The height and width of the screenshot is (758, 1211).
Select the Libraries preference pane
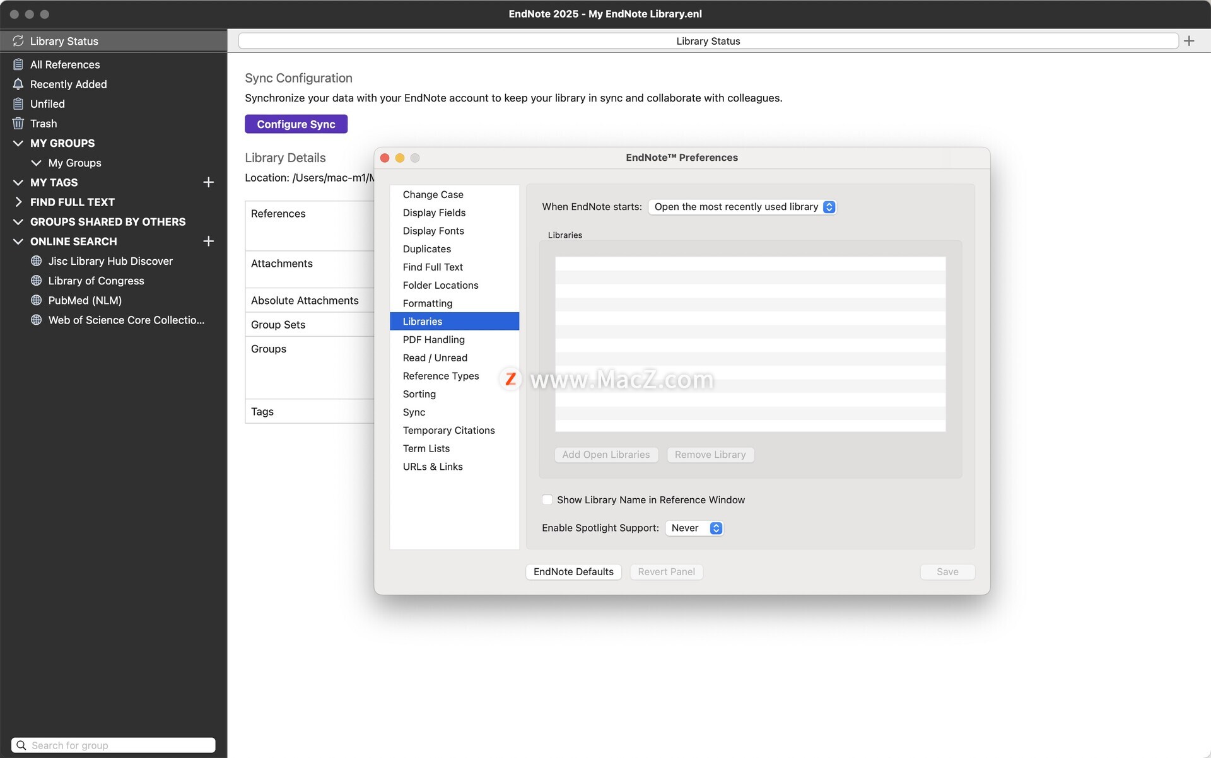click(454, 322)
